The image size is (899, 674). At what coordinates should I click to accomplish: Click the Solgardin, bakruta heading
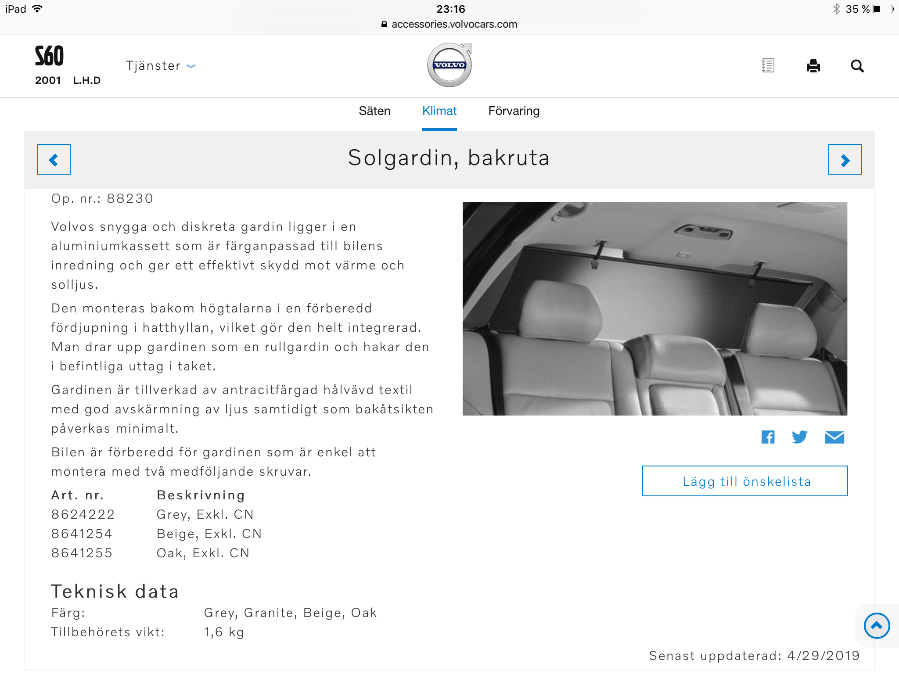pyautogui.click(x=449, y=158)
